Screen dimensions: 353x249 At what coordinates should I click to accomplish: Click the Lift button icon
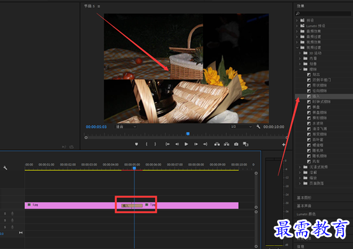[x=217, y=144]
